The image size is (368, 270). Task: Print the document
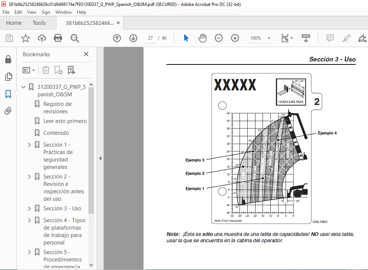58,38
